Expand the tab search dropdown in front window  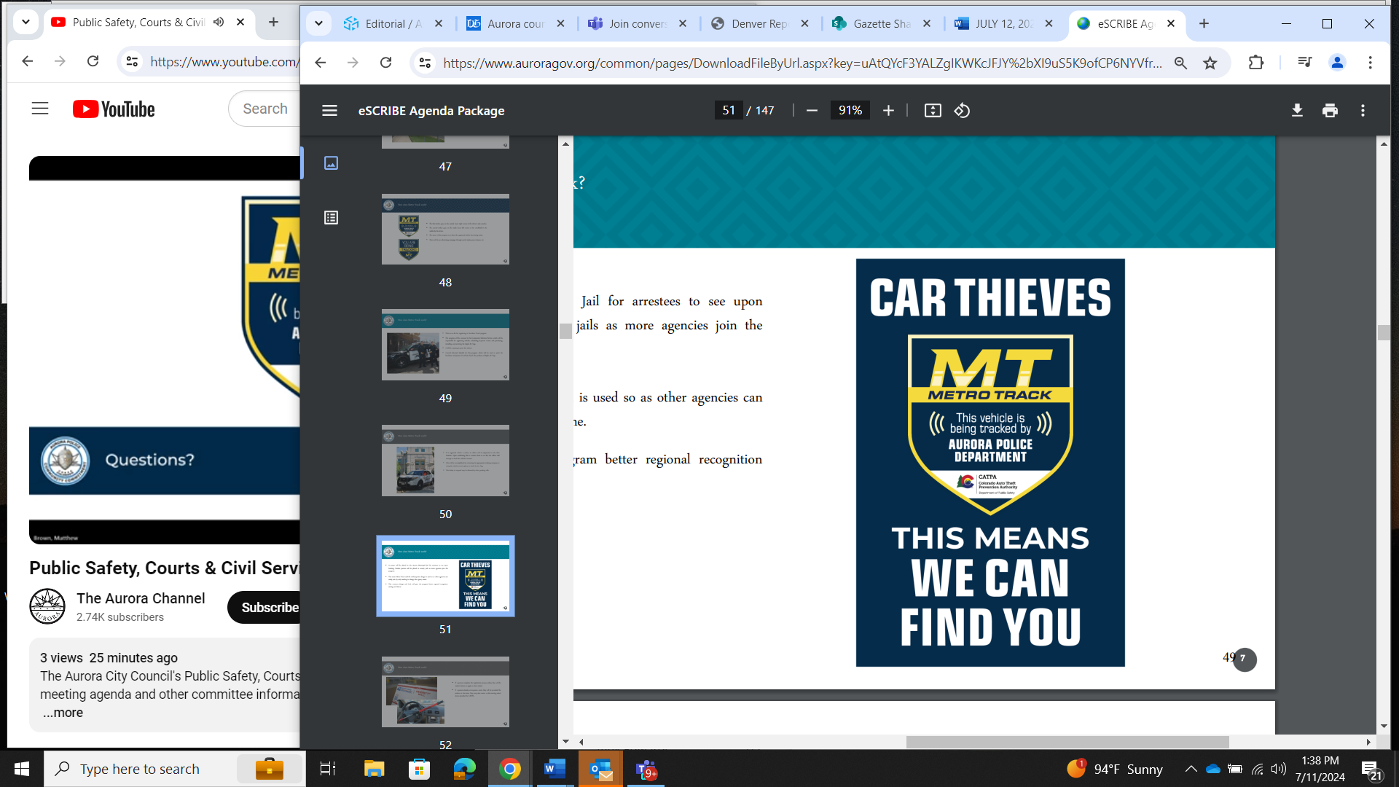point(318,23)
